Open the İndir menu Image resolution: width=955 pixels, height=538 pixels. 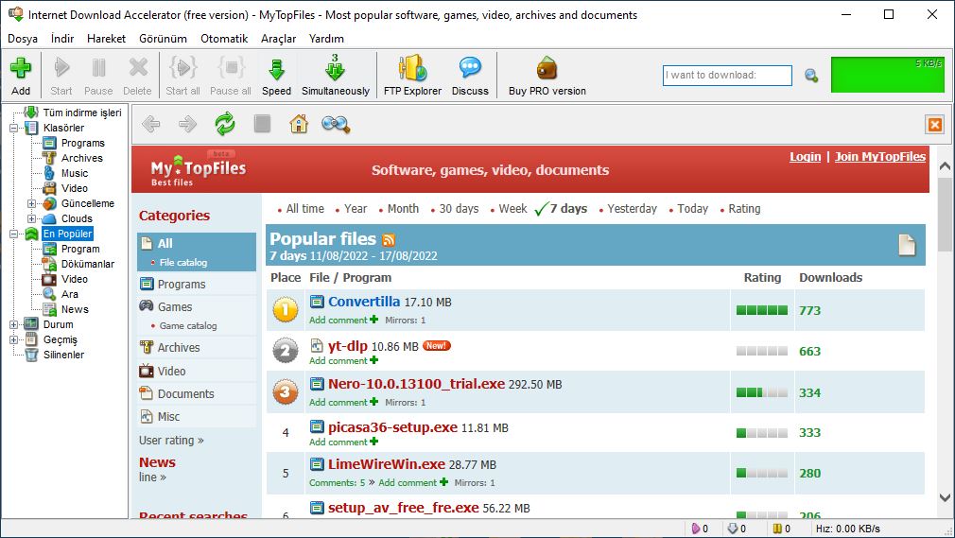[62, 39]
